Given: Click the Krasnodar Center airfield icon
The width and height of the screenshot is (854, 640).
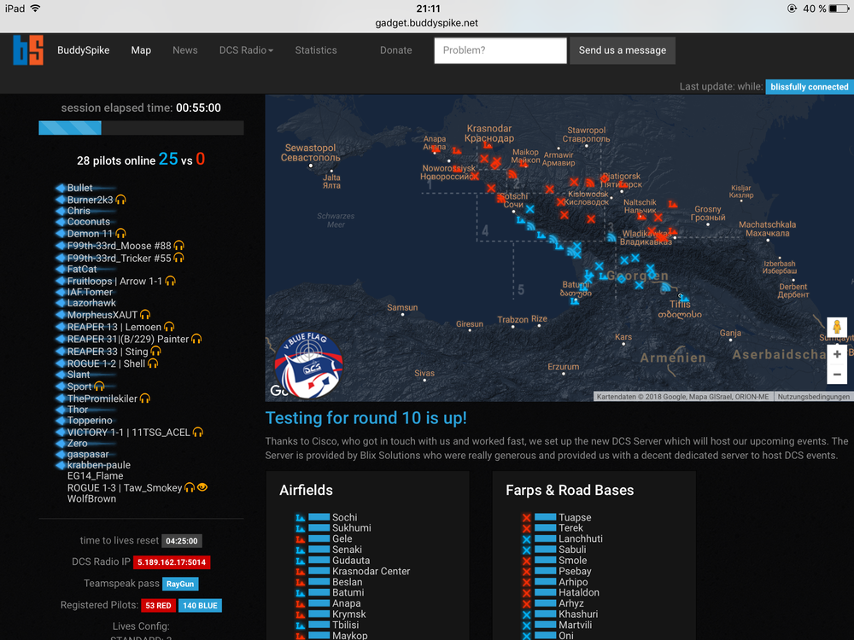Looking at the screenshot, I should click(300, 572).
